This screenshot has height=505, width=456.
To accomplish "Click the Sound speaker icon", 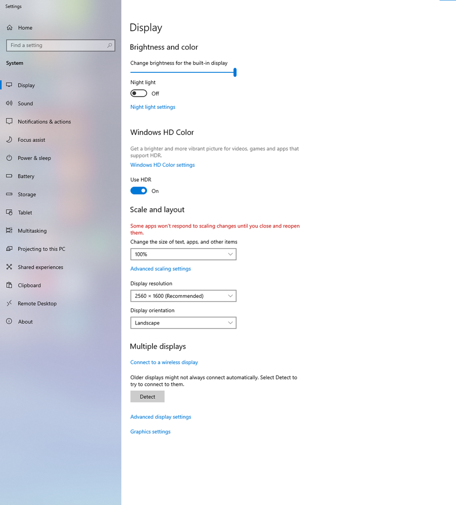I will 9,104.
